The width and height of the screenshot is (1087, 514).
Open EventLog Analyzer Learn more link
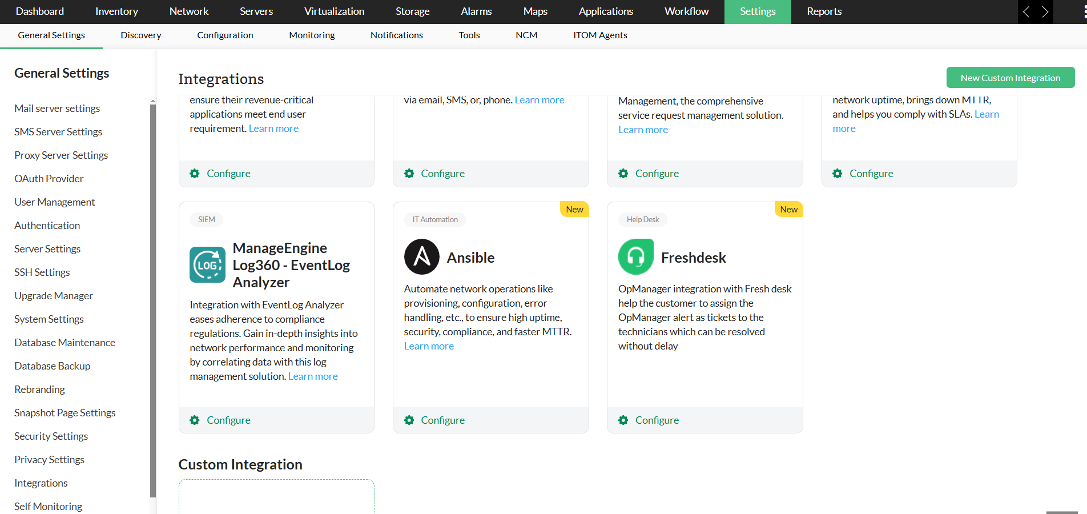[x=313, y=376]
